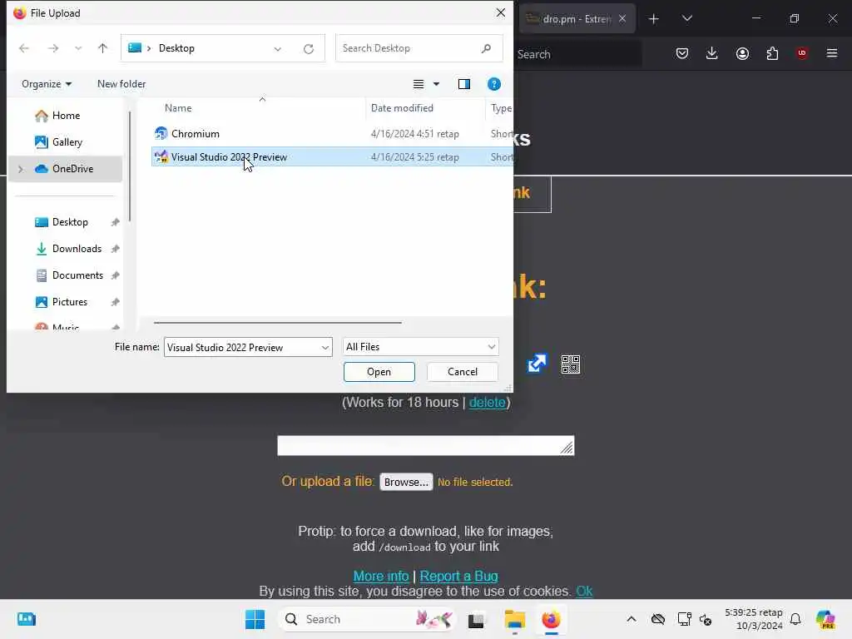Open a new Firefox tab
The height and width of the screenshot is (639, 852).
click(x=654, y=19)
